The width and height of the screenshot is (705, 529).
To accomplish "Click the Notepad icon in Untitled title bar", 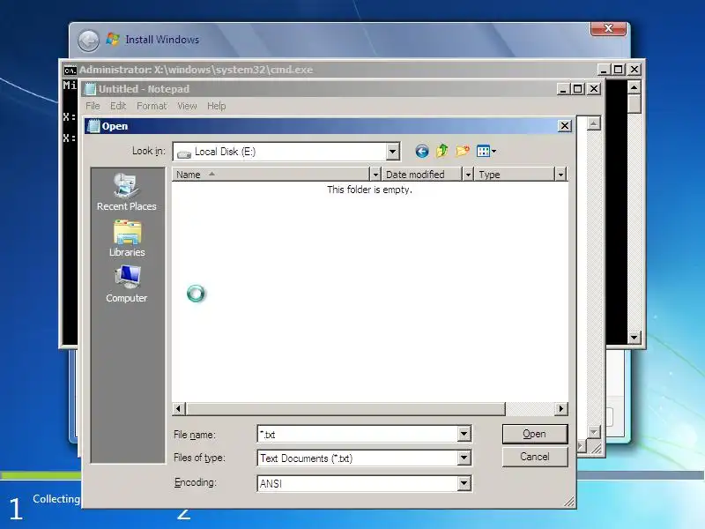I will pos(91,89).
